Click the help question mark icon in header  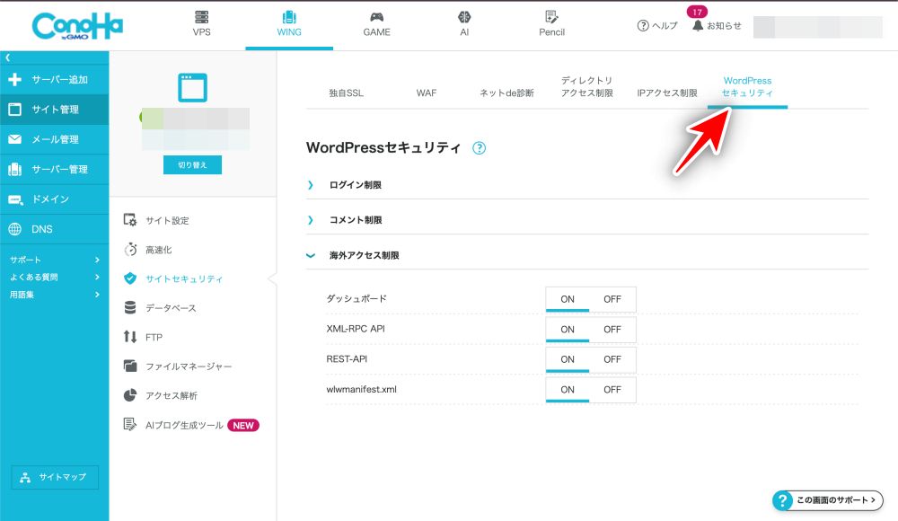(x=643, y=26)
